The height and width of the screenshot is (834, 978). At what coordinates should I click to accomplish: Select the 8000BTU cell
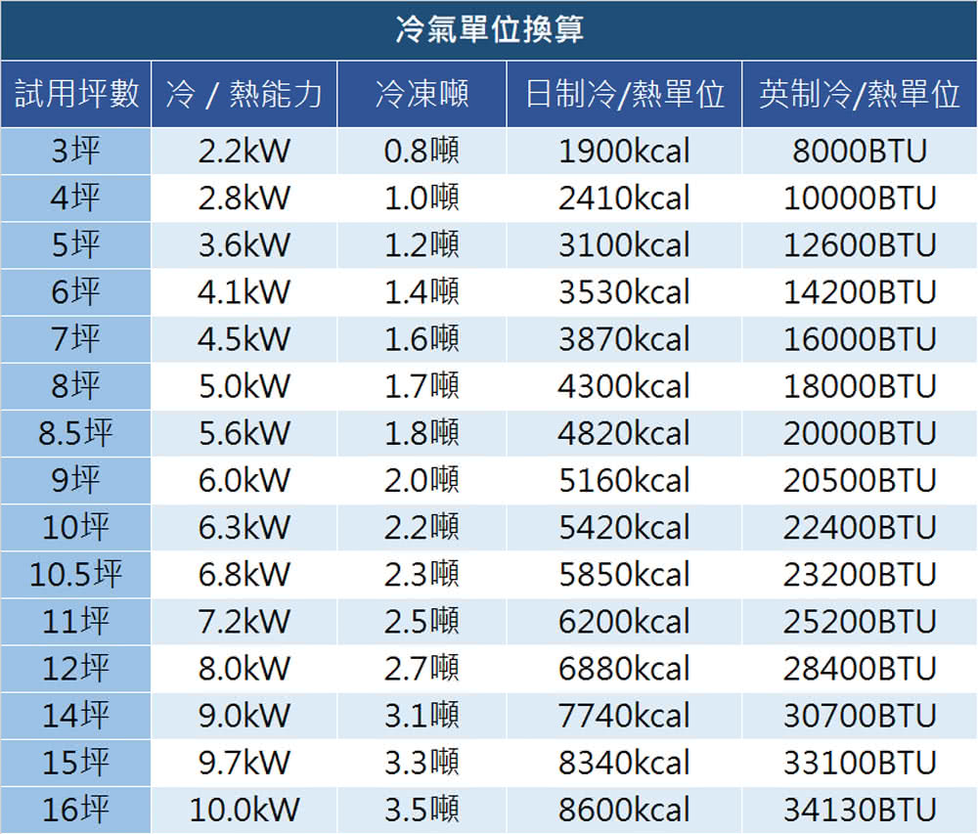coord(859,152)
